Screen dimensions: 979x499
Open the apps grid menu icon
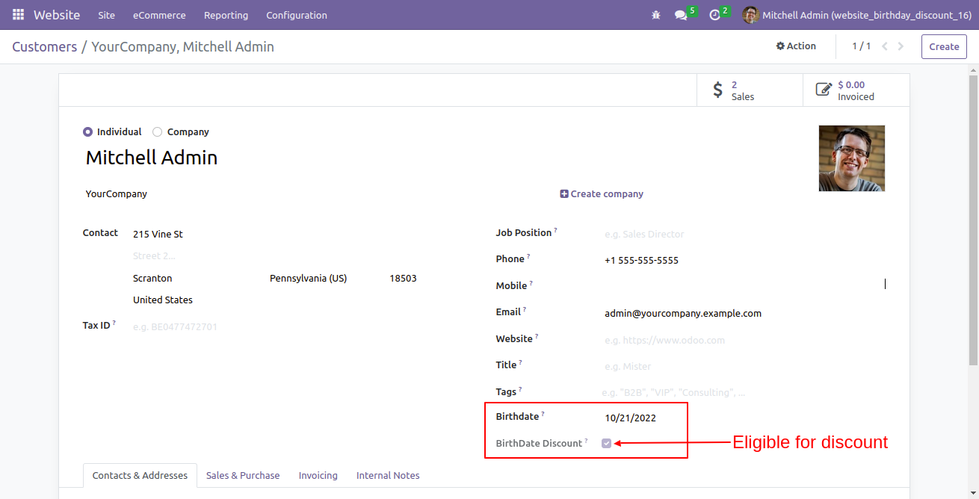[x=18, y=15]
